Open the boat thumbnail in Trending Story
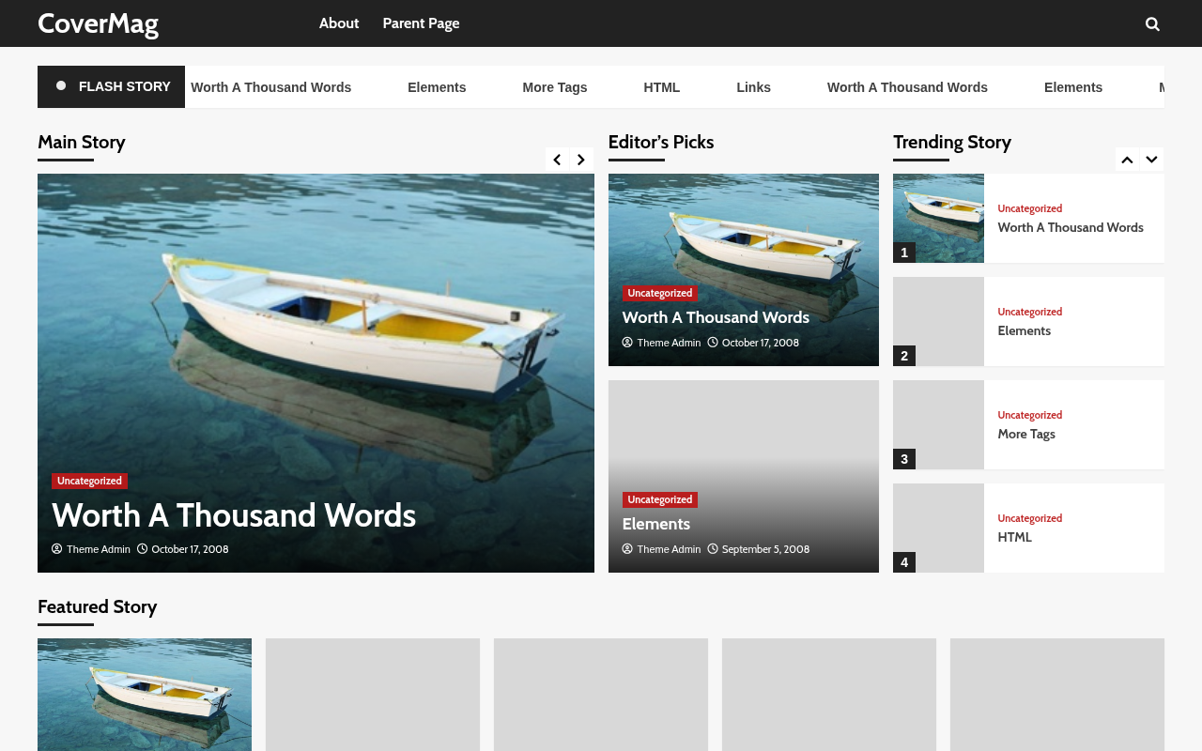1202x751 pixels. click(x=938, y=218)
